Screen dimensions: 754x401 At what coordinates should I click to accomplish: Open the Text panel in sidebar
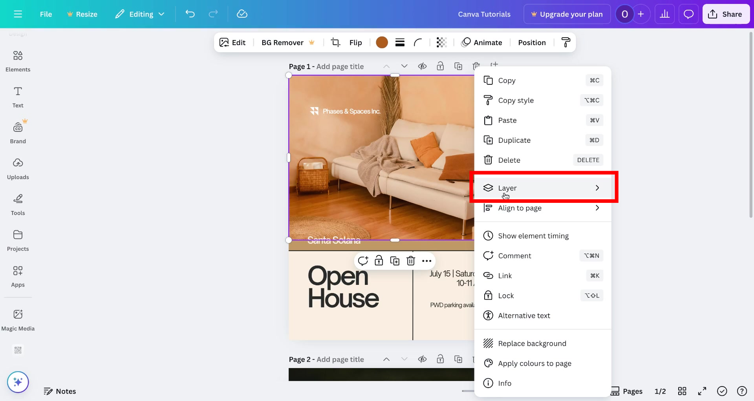click(x=18, y=96)
